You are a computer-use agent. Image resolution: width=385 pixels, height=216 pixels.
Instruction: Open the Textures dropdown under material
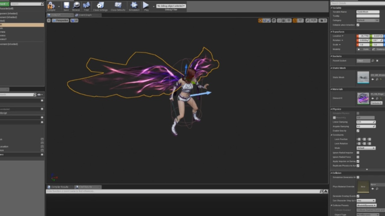coord(376,103)
